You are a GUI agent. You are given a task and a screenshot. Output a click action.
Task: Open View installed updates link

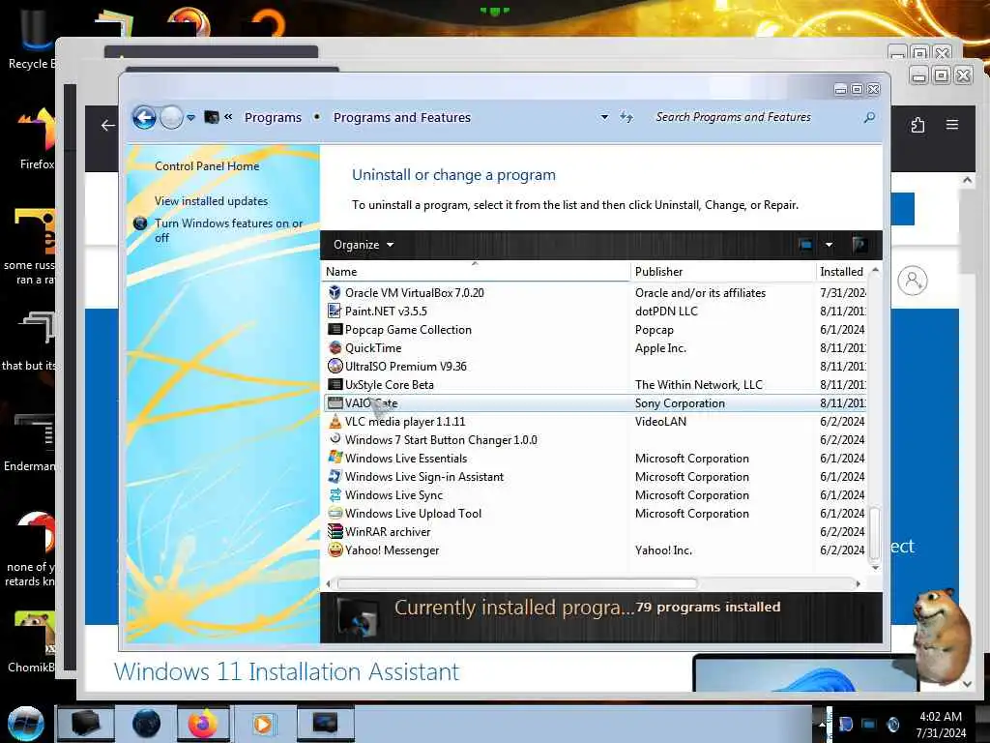pos(211,201)
